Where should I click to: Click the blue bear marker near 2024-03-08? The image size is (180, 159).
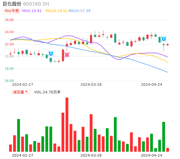[51, 54]
